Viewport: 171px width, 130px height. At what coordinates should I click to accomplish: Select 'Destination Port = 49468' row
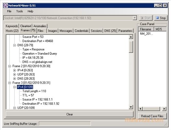[x=38, y=41]
